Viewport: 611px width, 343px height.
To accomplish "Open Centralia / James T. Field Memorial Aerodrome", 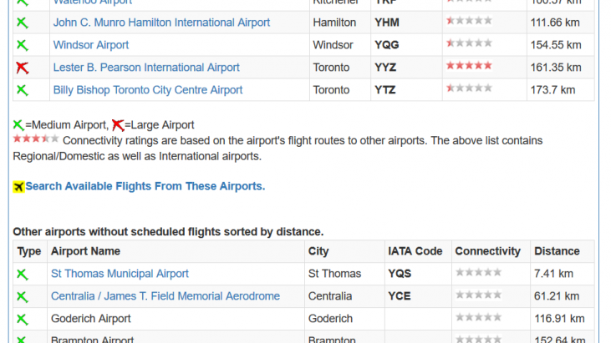I will (165, 296).
